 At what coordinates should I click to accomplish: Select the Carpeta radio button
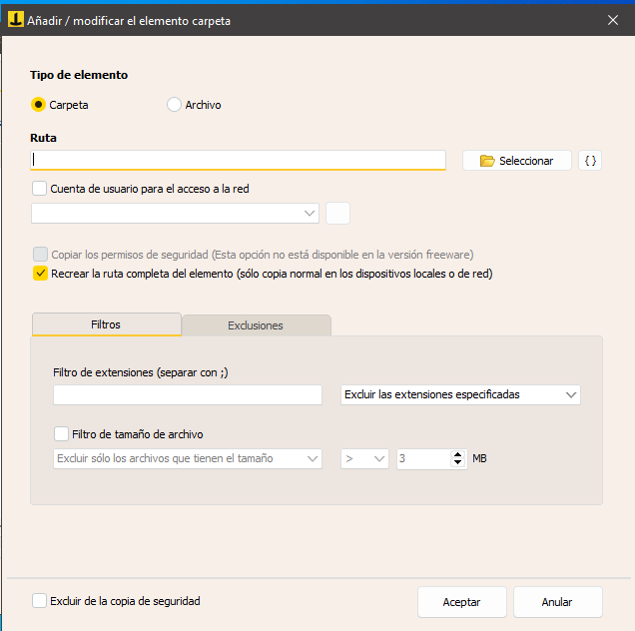click(x=39, y=105)
